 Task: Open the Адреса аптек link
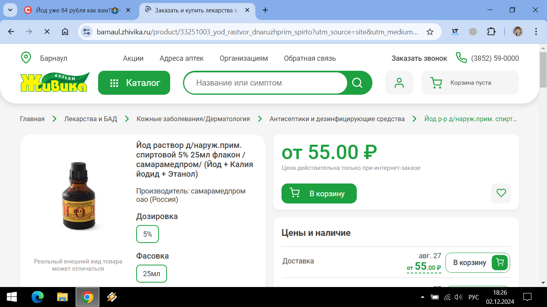pyautogui.click(x=181, y=58)
